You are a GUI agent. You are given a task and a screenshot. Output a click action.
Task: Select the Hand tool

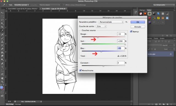click(2, 78)
